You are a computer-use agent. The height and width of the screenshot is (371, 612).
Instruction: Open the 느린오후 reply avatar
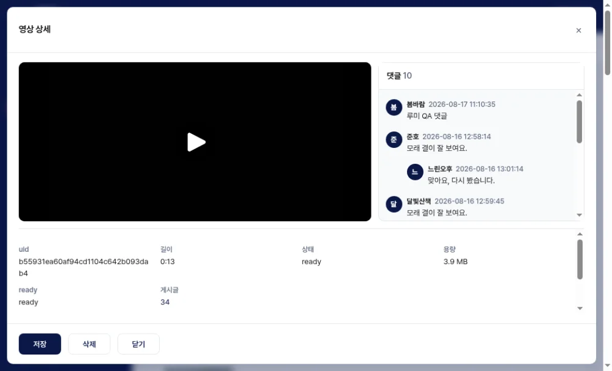pyautogui.click(x=415, y=172)
